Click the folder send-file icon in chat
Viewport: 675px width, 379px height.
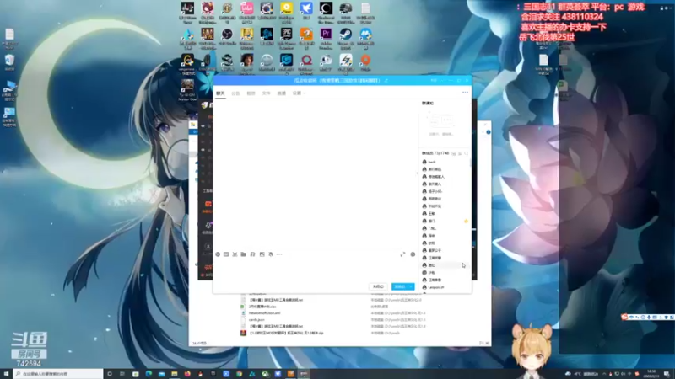tap(243, 254)
